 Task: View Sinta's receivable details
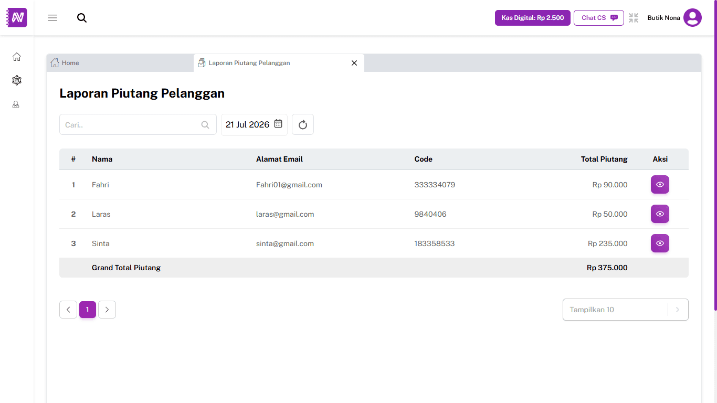coord(660,243)
